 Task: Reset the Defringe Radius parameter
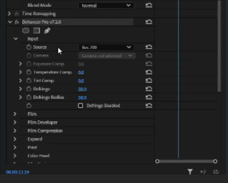coord(149,97)
